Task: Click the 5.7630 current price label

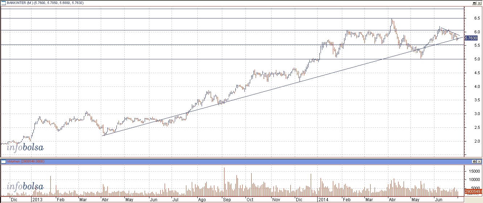Action: pos(471,38)
